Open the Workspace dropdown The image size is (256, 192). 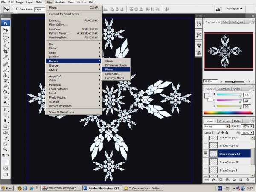point(234,9)
